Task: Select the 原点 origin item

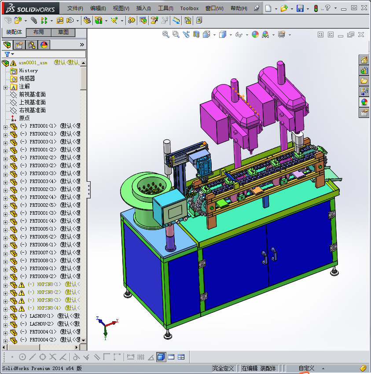Action: 24,118
